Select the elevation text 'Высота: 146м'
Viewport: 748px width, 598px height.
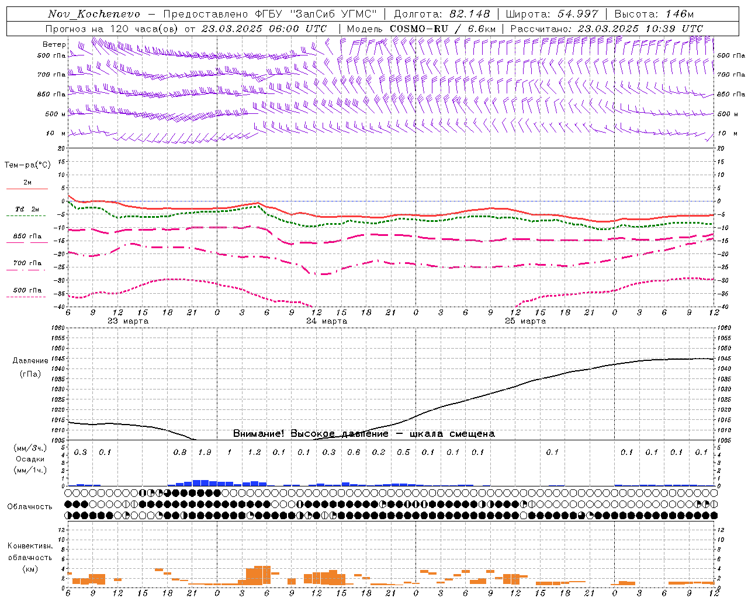[x=654, y=14]
